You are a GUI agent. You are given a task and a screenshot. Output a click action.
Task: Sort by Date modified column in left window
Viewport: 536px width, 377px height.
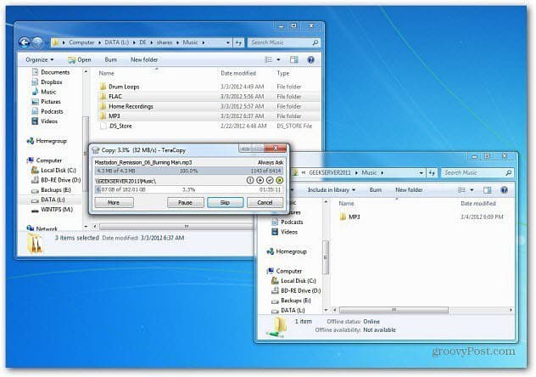pyautogui.click(x=238, y=73)
